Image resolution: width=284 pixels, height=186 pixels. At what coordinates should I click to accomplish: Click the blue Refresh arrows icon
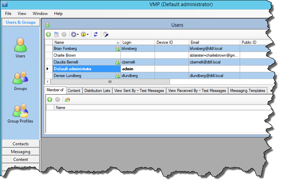(x=96, y=34)
